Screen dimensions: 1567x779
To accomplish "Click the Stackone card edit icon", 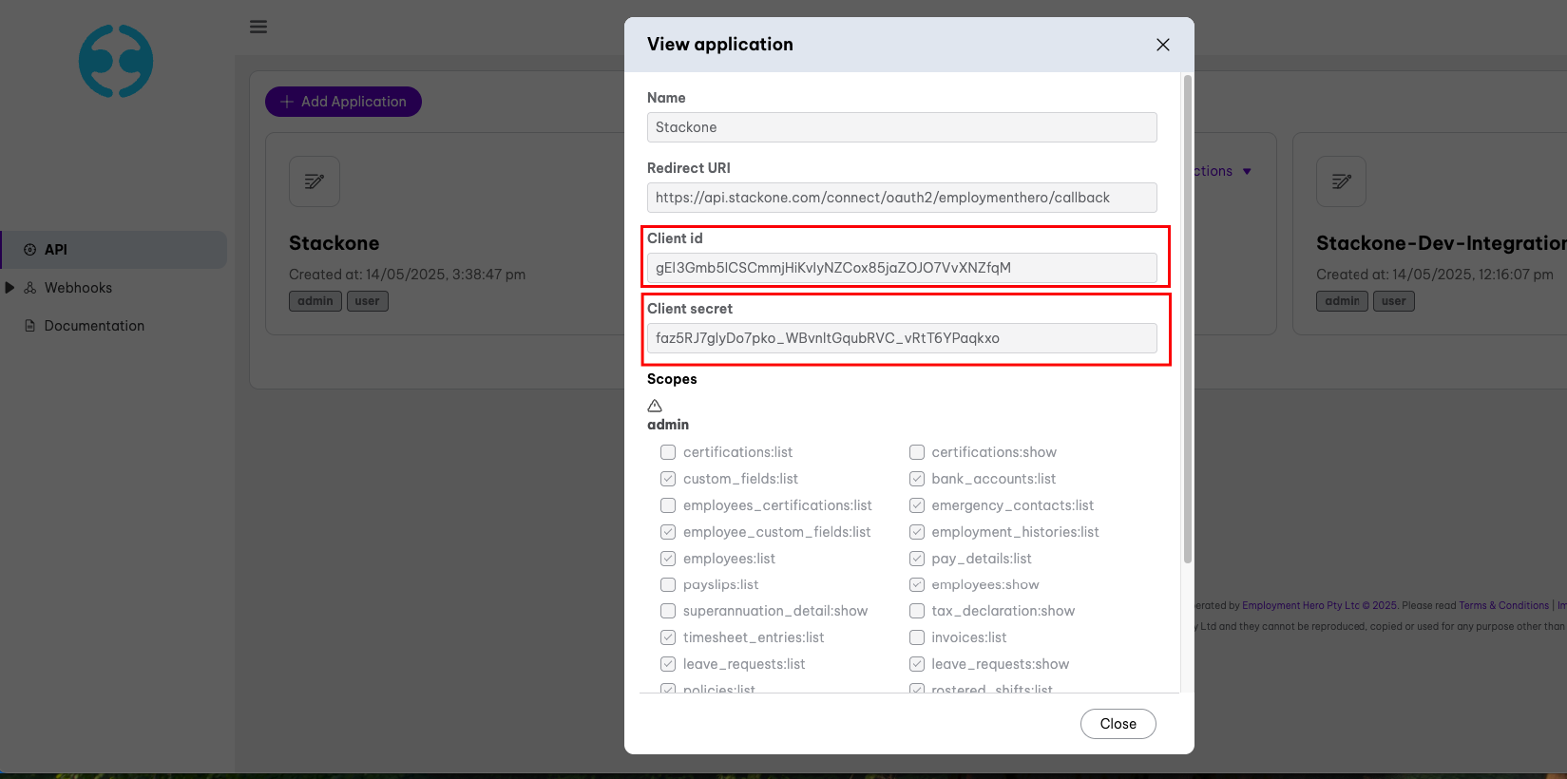I will tap(315, 181).
